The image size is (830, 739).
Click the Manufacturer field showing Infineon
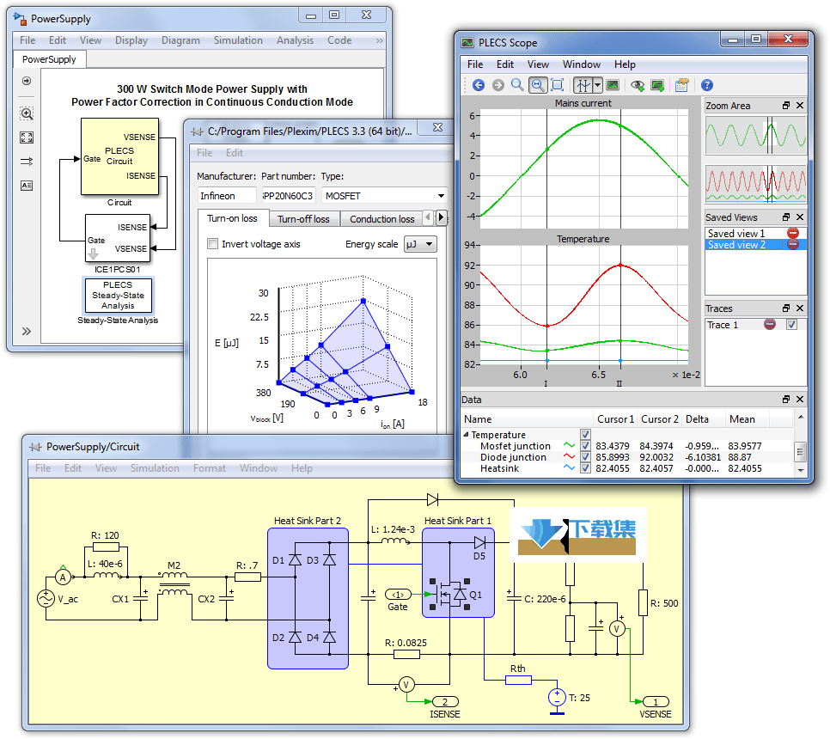pyautogui.click(x=227, y=196)
